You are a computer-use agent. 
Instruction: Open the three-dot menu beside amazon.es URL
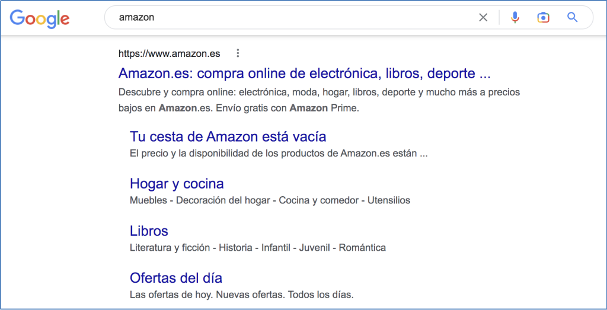(238, 53)
